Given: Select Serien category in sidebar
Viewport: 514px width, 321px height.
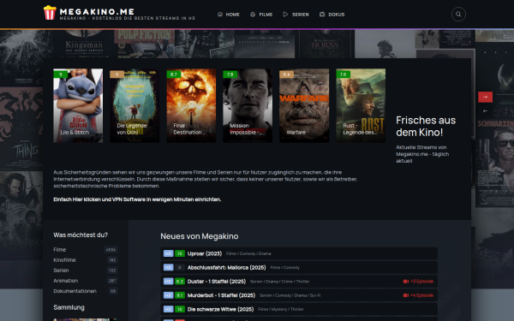Looking at the screenshot, I should [x=61, y=270].
